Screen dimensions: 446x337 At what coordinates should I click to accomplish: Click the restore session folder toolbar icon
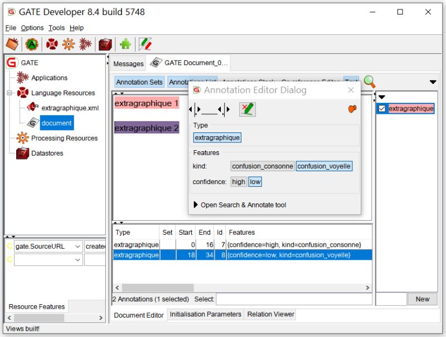pyautogui.click(x=12, y=44)
